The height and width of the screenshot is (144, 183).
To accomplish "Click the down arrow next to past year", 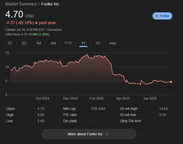I will [36, 23].
